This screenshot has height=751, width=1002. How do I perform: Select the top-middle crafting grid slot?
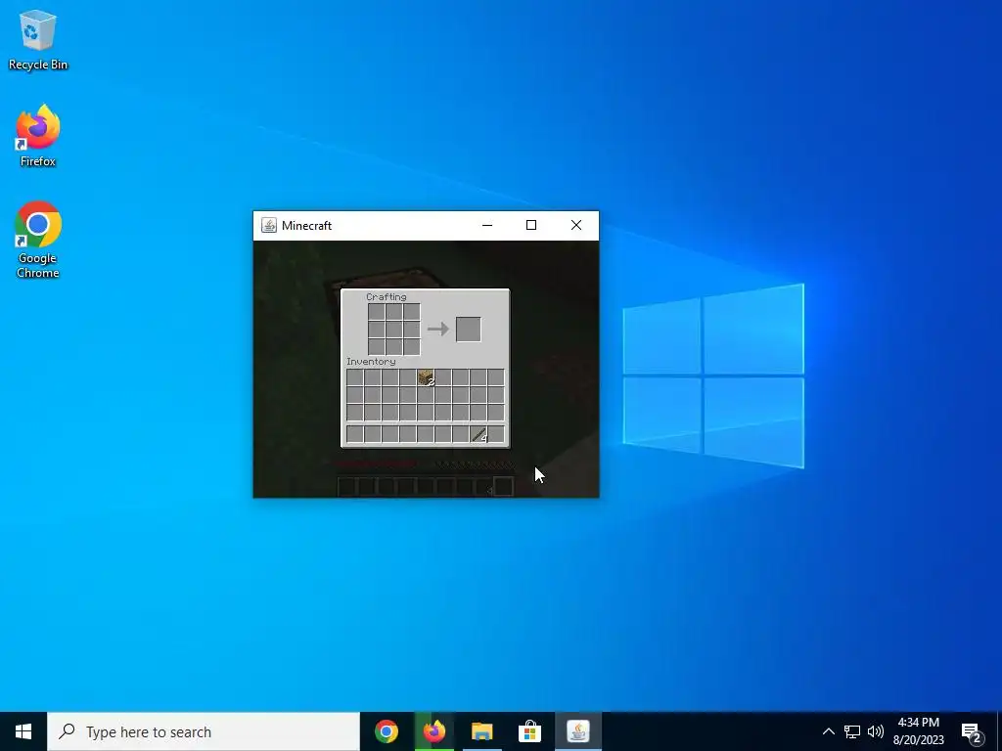[x=394, y=312]
